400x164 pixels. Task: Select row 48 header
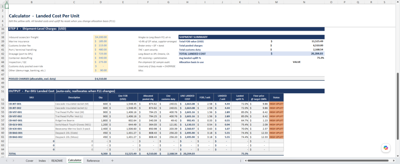pyautogui.click(x=3, y=79)
